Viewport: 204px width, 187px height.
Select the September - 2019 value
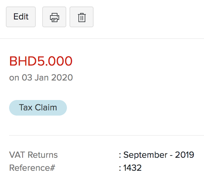click(159, 155)
